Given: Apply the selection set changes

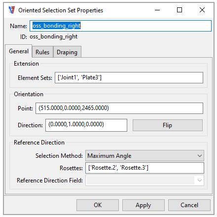Looking at the screenshot, I should [x=144, y=205].
